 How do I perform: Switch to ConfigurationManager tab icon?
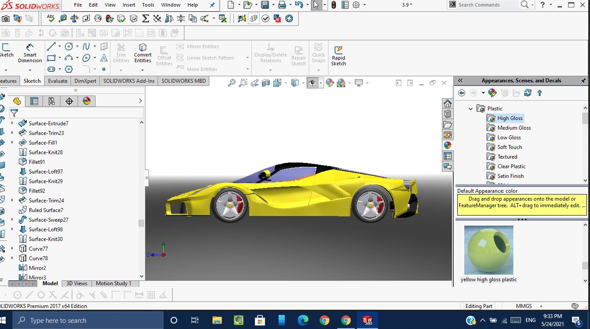tap(52, 101)
